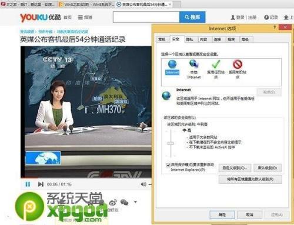Mute the video volume speaker icon
Viewport: 294px width, 225px height.
pos(143,184)
